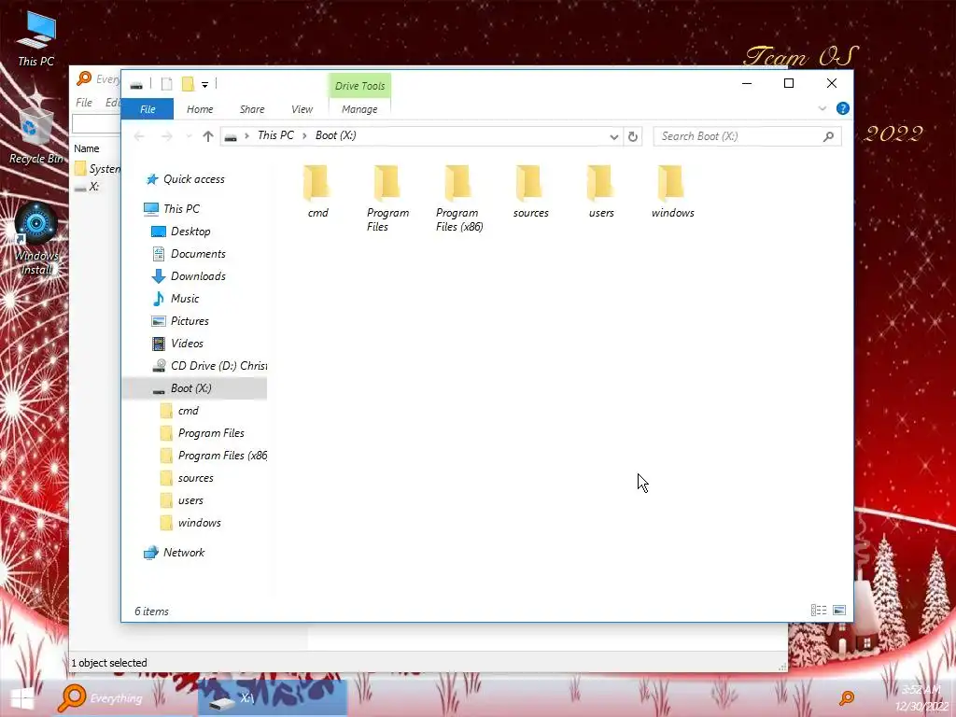Select Program Files in navigation tree
This screenshot has width=956, height=717.
[211, 433]
